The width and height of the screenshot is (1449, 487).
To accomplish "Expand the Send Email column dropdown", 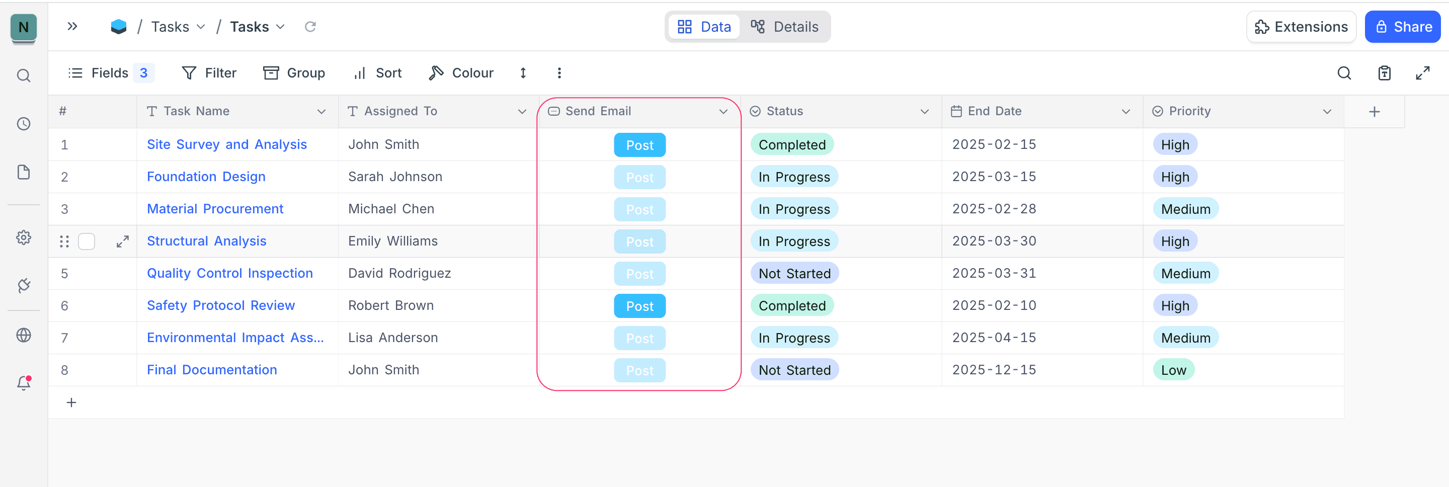I will pyautogui.click(x=723, y=111).
